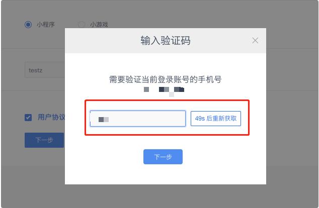Click the 小程序 label text
This screenshot has width=319, height=208.
coord(46,25)
